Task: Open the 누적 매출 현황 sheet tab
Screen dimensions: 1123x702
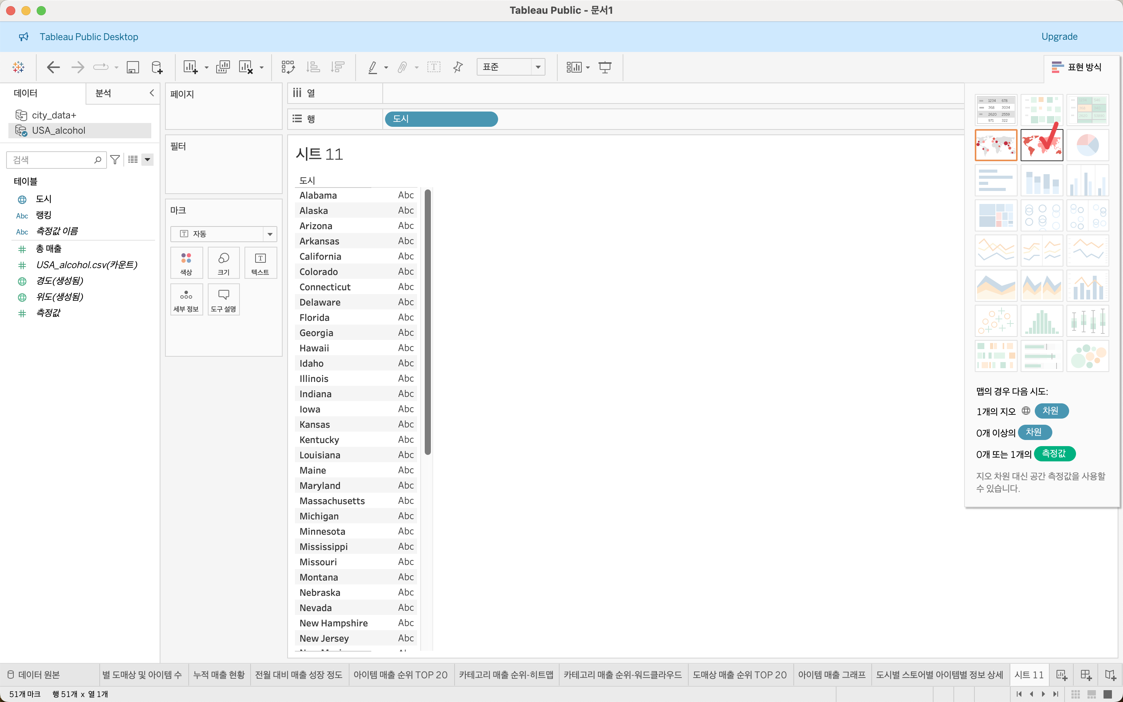Action: (218, 675)
